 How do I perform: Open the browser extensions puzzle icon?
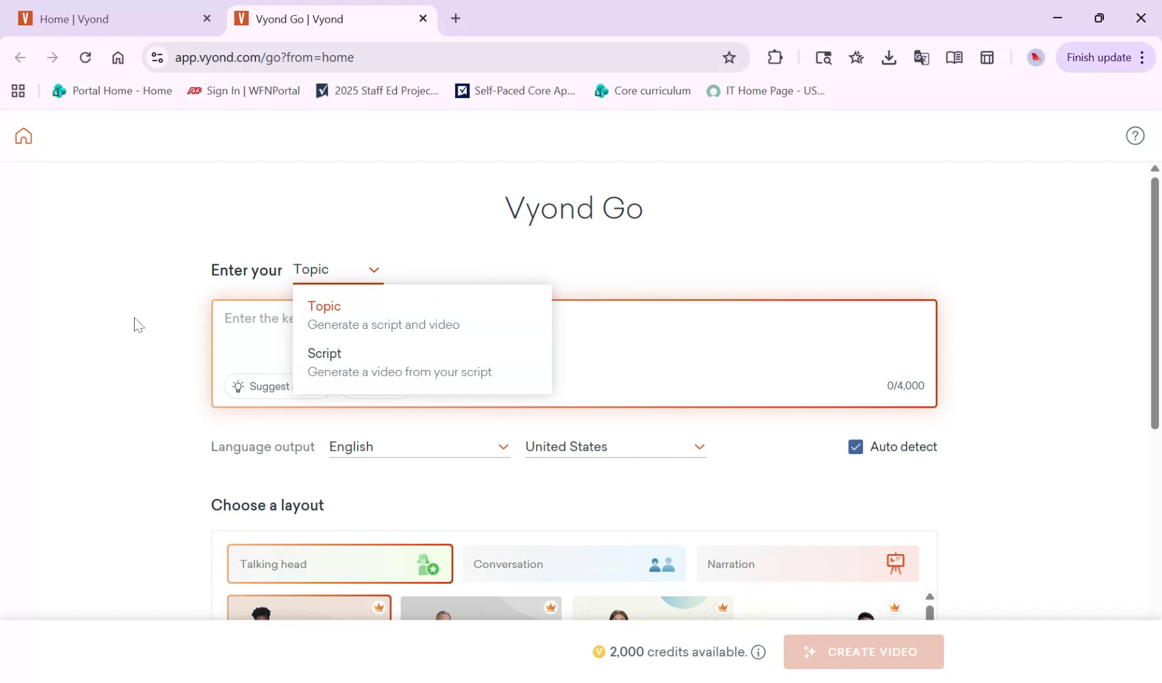pos(775,57)
